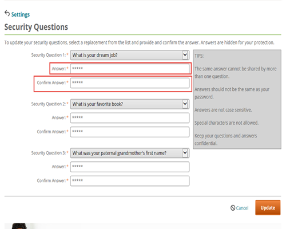286x229 pixels.
Task: Click the TIPS information panel
Action: tap(237, 99)
